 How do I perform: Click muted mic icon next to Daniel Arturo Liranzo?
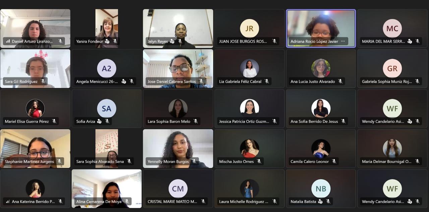click(60, 41)
